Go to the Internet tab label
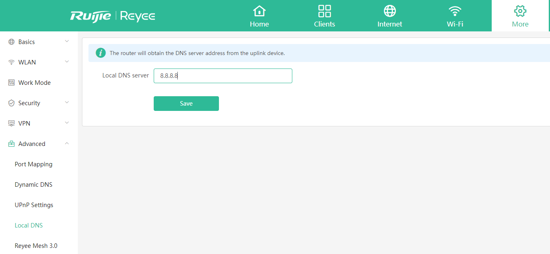 tap(390, 24)
